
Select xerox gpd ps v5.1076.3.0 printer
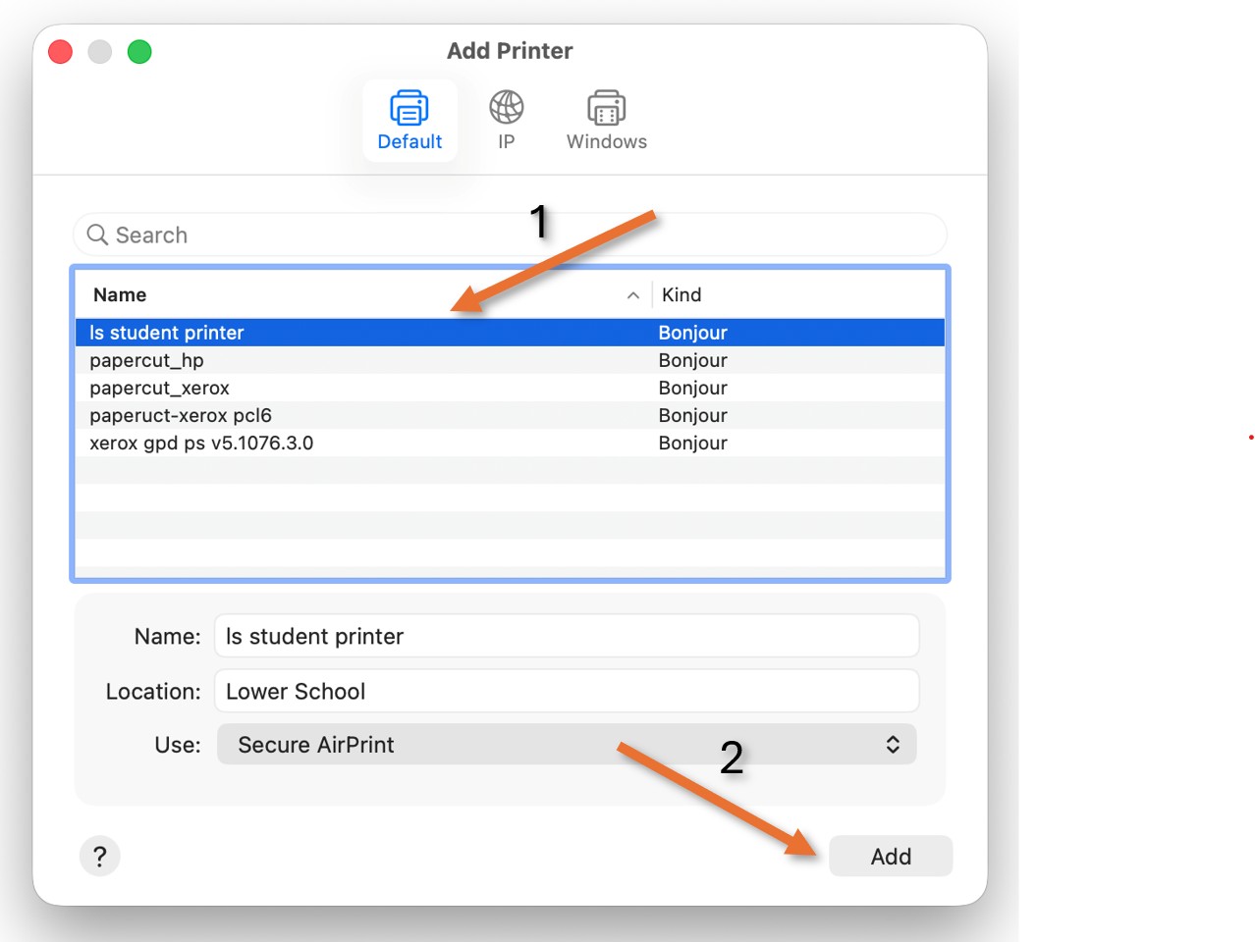pyautogui.click(x=510, y=443)
